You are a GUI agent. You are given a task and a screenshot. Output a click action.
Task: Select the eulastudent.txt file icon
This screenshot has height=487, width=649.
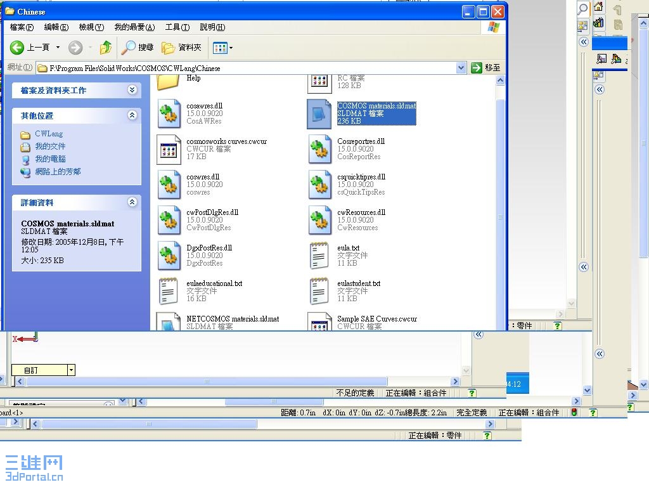(319, 291)
